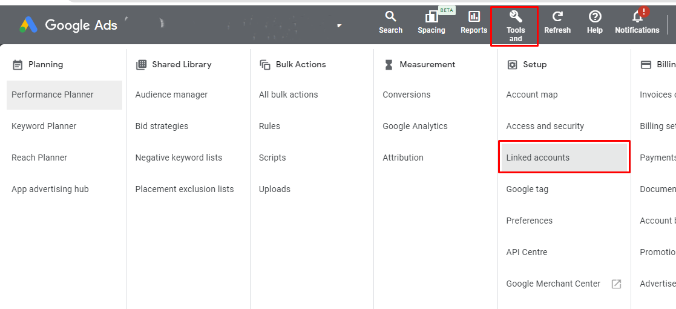Open Rules under Bulk Actions
This screenshot has height=309, width=676.
coord(269,126)
